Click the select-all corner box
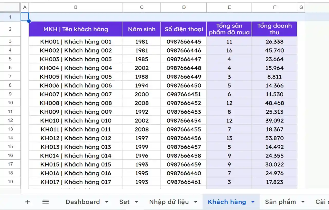Viewport: 329px width, 210px height. pyautogui.click(x=10, y=7)
